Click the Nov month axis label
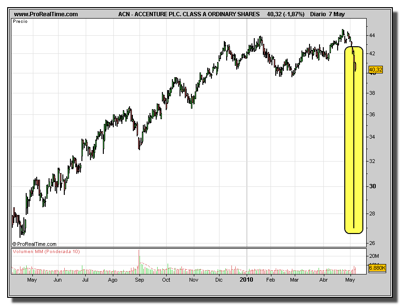400x305 pixels. click(x=194, y=280)
